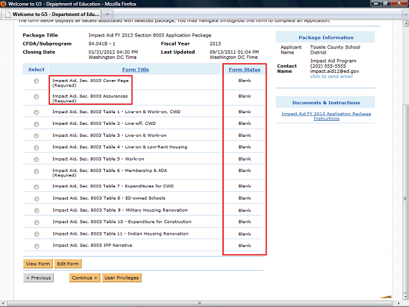Select radio for Table 10 Expenditure for Construction

[x=36, y=223]
